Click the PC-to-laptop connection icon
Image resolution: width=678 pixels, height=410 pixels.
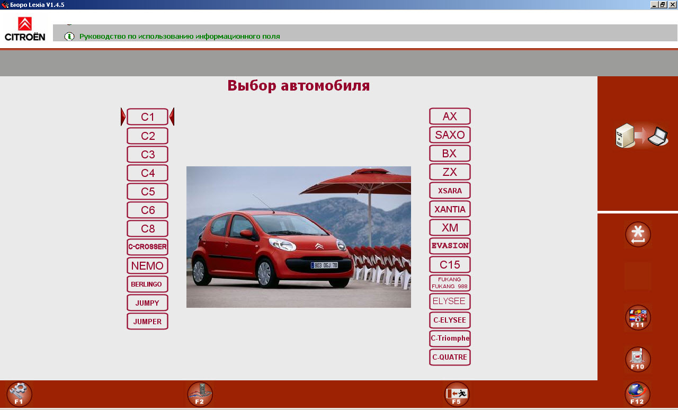pos(640,136)
